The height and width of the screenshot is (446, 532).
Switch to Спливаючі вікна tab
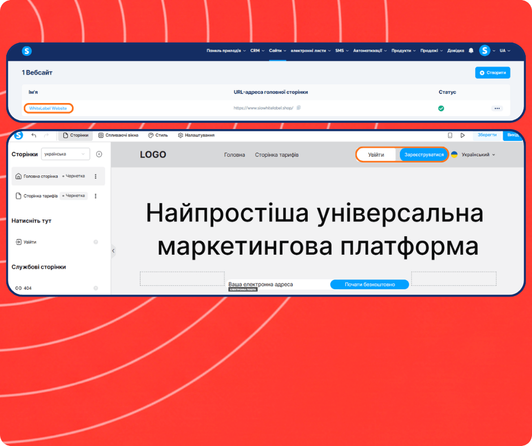[x=118, y=135]
